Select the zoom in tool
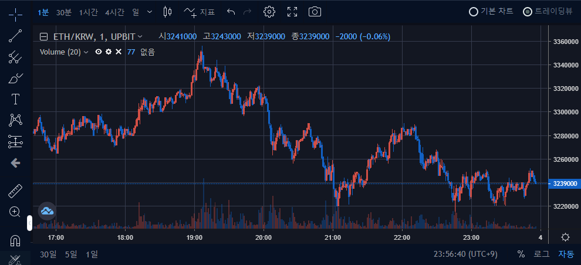Screen dimensions: 581x265 pos(15,212)
